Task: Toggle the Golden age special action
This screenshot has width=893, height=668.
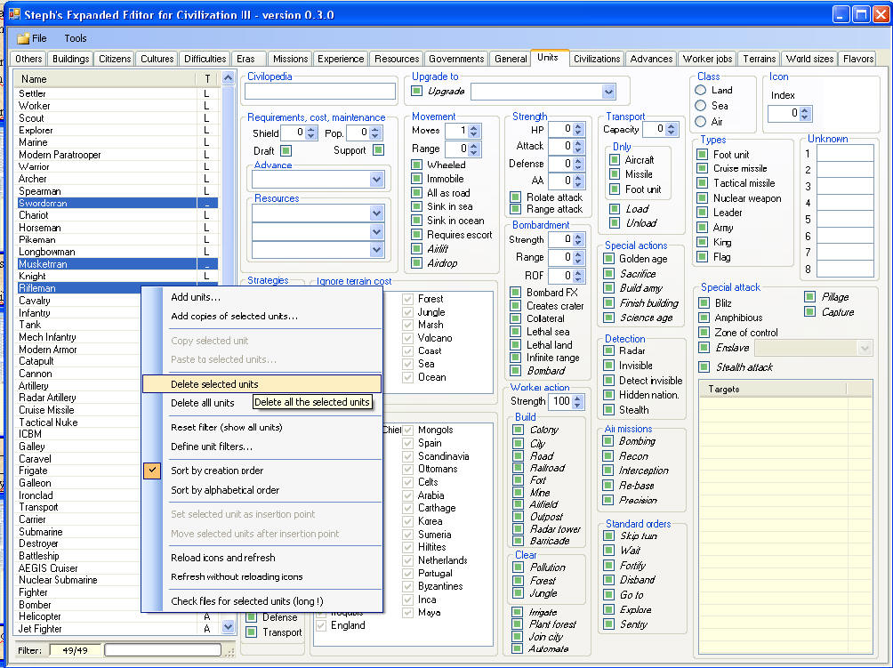Action: 608,259
